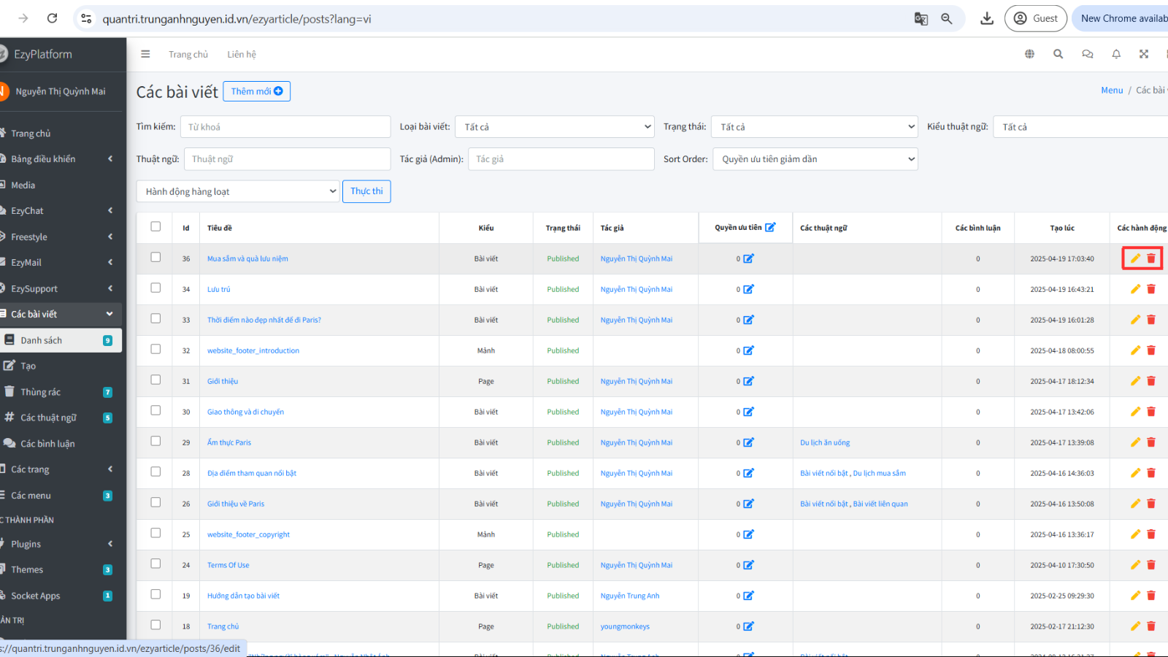Click the 'Thực thi' execute button
Viewport: 1168px width, 657px height.
coord(366,191)
